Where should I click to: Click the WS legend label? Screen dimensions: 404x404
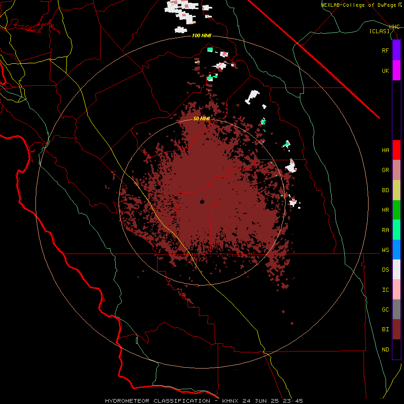[385, 250]
